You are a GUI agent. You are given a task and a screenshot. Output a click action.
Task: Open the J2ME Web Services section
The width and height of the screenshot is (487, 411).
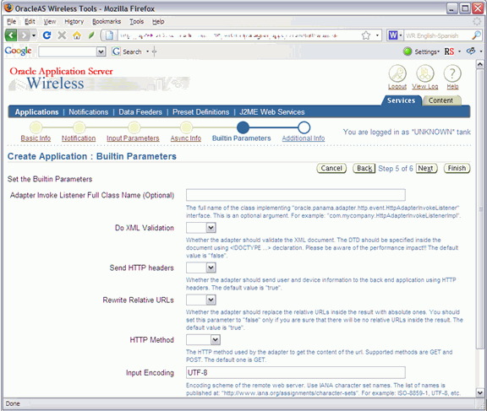[x=272, y=112]
